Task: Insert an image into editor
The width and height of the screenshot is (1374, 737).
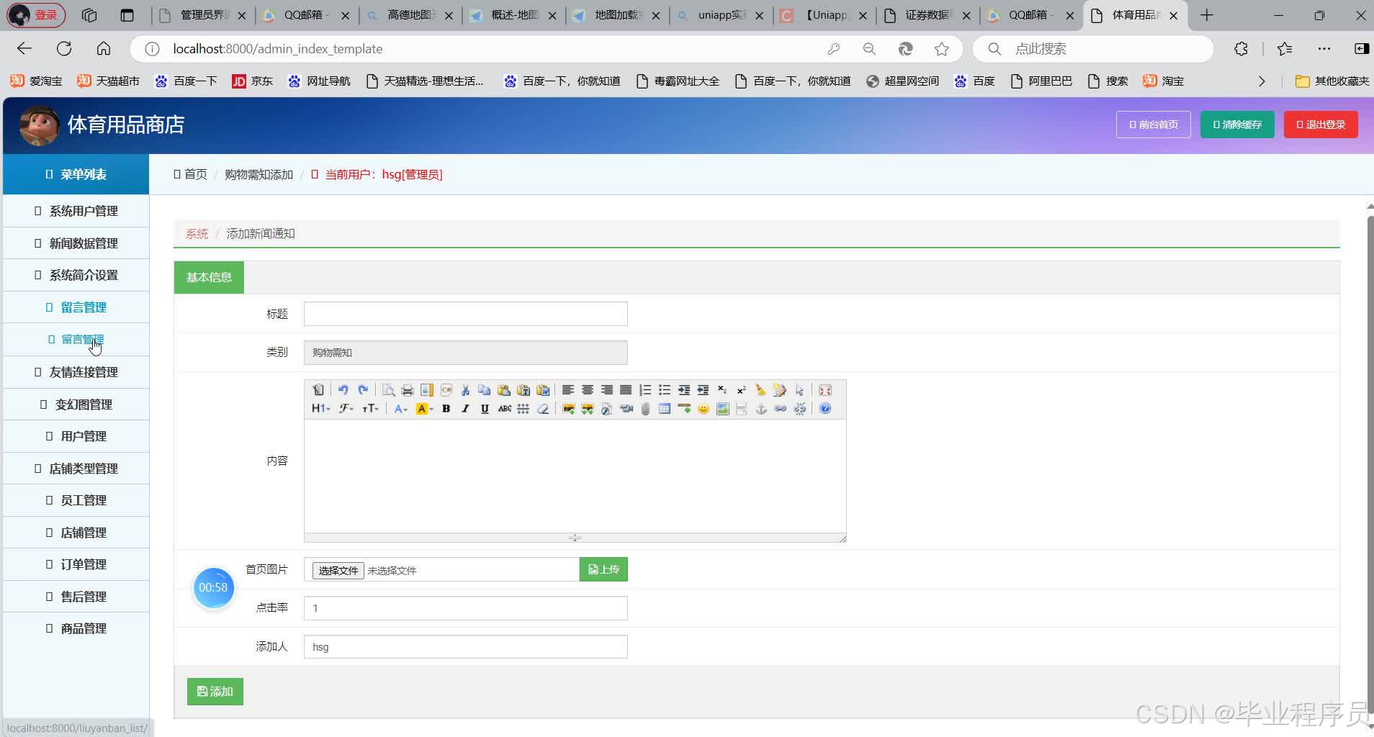Action: 568,409
